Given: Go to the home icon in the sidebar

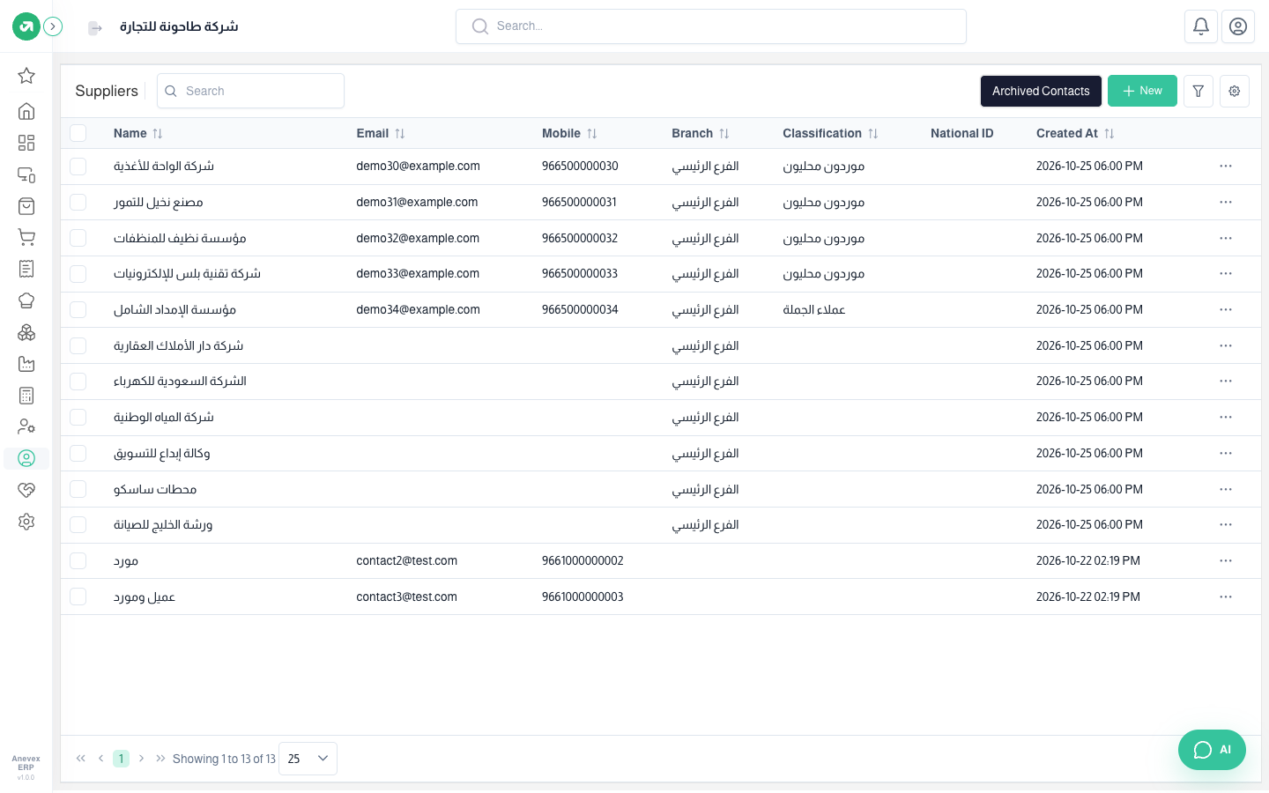Looking at the screenshot, I should pos(26,111).
